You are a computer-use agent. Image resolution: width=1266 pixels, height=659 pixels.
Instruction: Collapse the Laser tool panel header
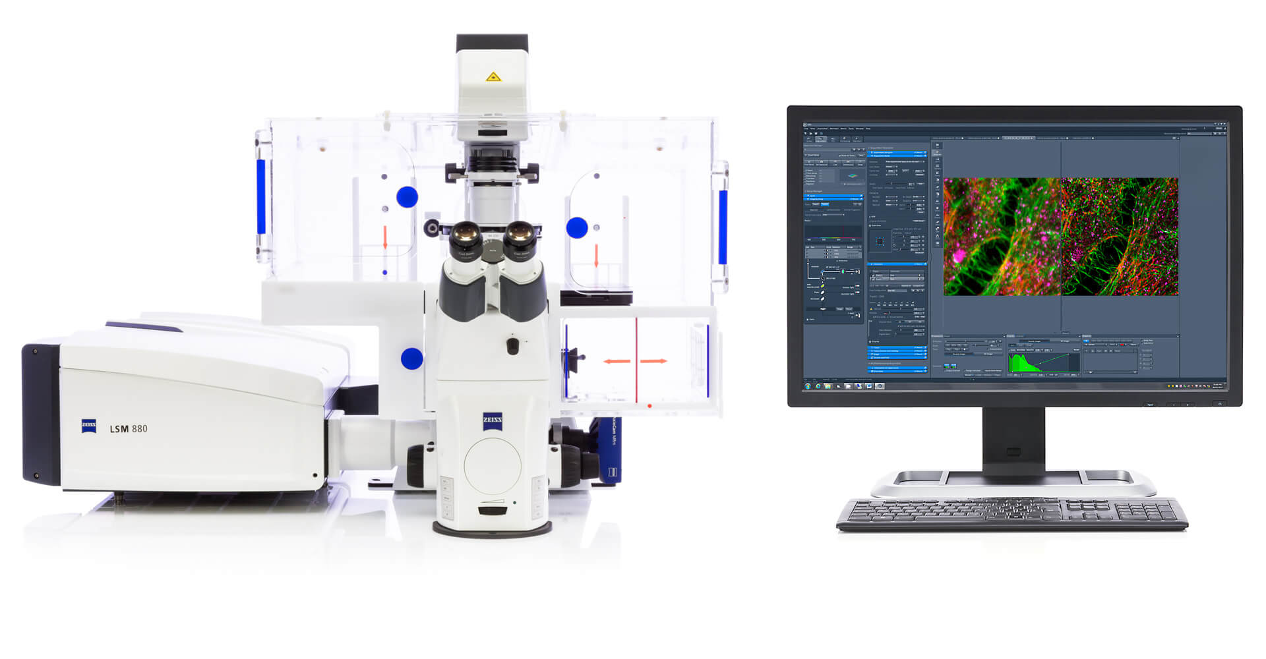tap(833, 196)
